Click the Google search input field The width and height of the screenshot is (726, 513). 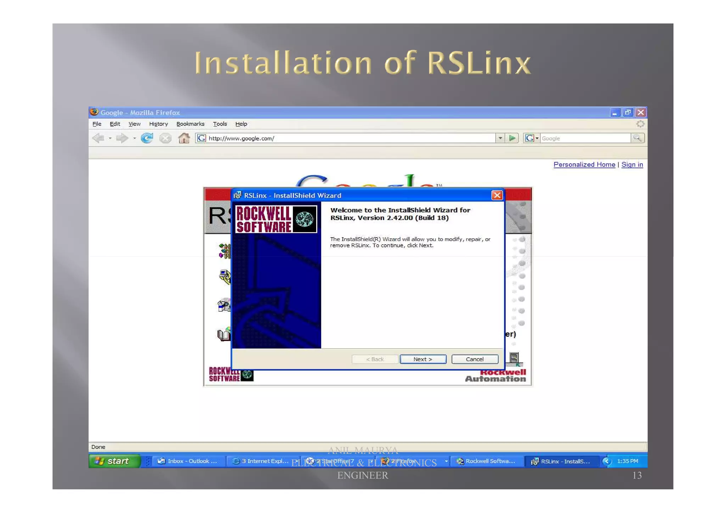point(585,139)
